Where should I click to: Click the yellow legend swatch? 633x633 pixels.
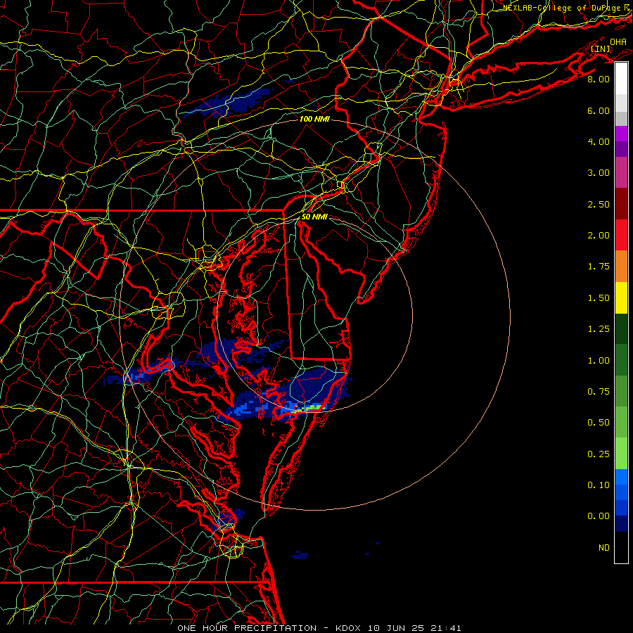621,298
